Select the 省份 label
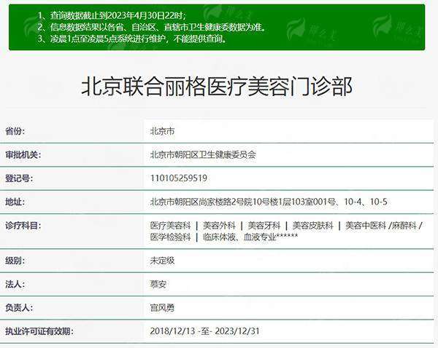Screen dimensions: 438x348 click(15, 131)
